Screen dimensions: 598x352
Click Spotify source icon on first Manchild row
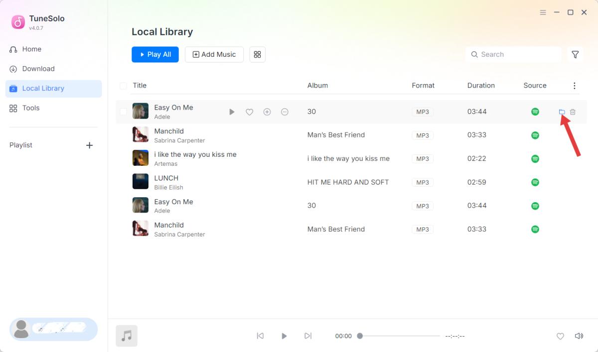coord(535,135)
